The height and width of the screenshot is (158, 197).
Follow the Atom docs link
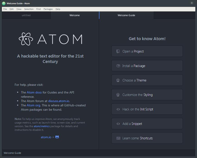tap(34, 92)
